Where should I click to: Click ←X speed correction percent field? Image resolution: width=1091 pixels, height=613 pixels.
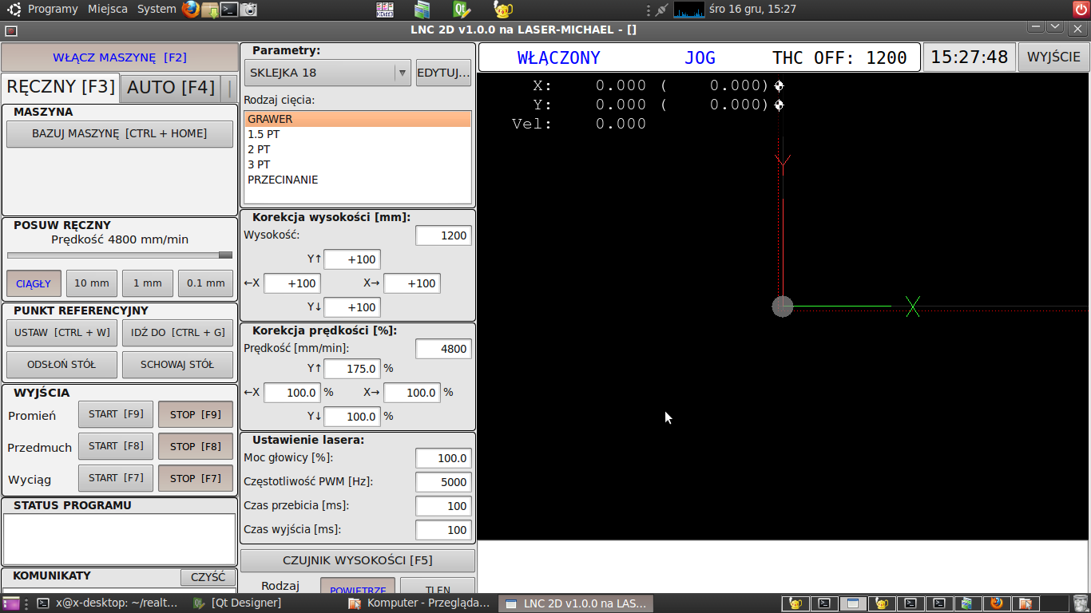click(x=292, y=393)
